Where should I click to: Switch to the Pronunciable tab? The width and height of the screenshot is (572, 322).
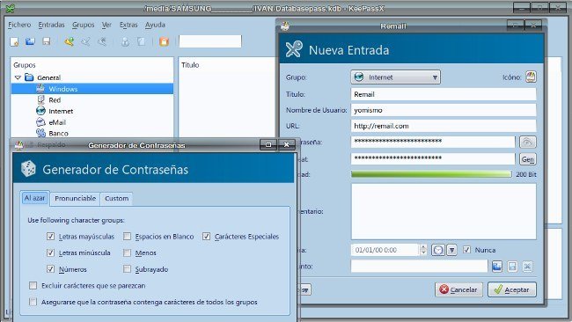point(75,198)
